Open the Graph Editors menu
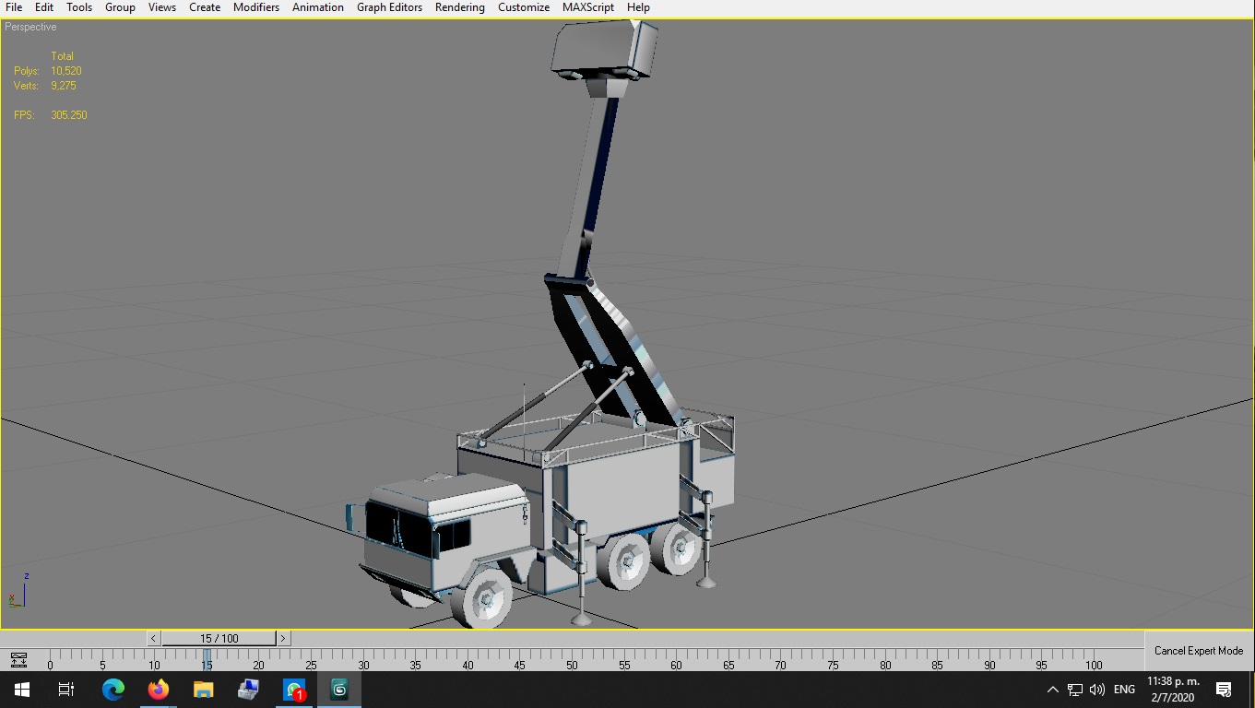The image size is (1255, 708). tap(389, 7)
